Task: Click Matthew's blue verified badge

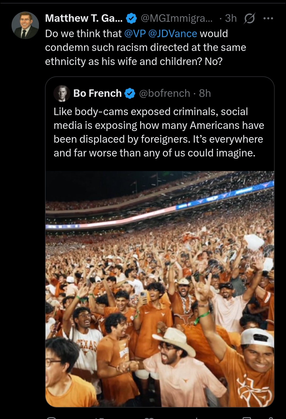Action: 131,18
